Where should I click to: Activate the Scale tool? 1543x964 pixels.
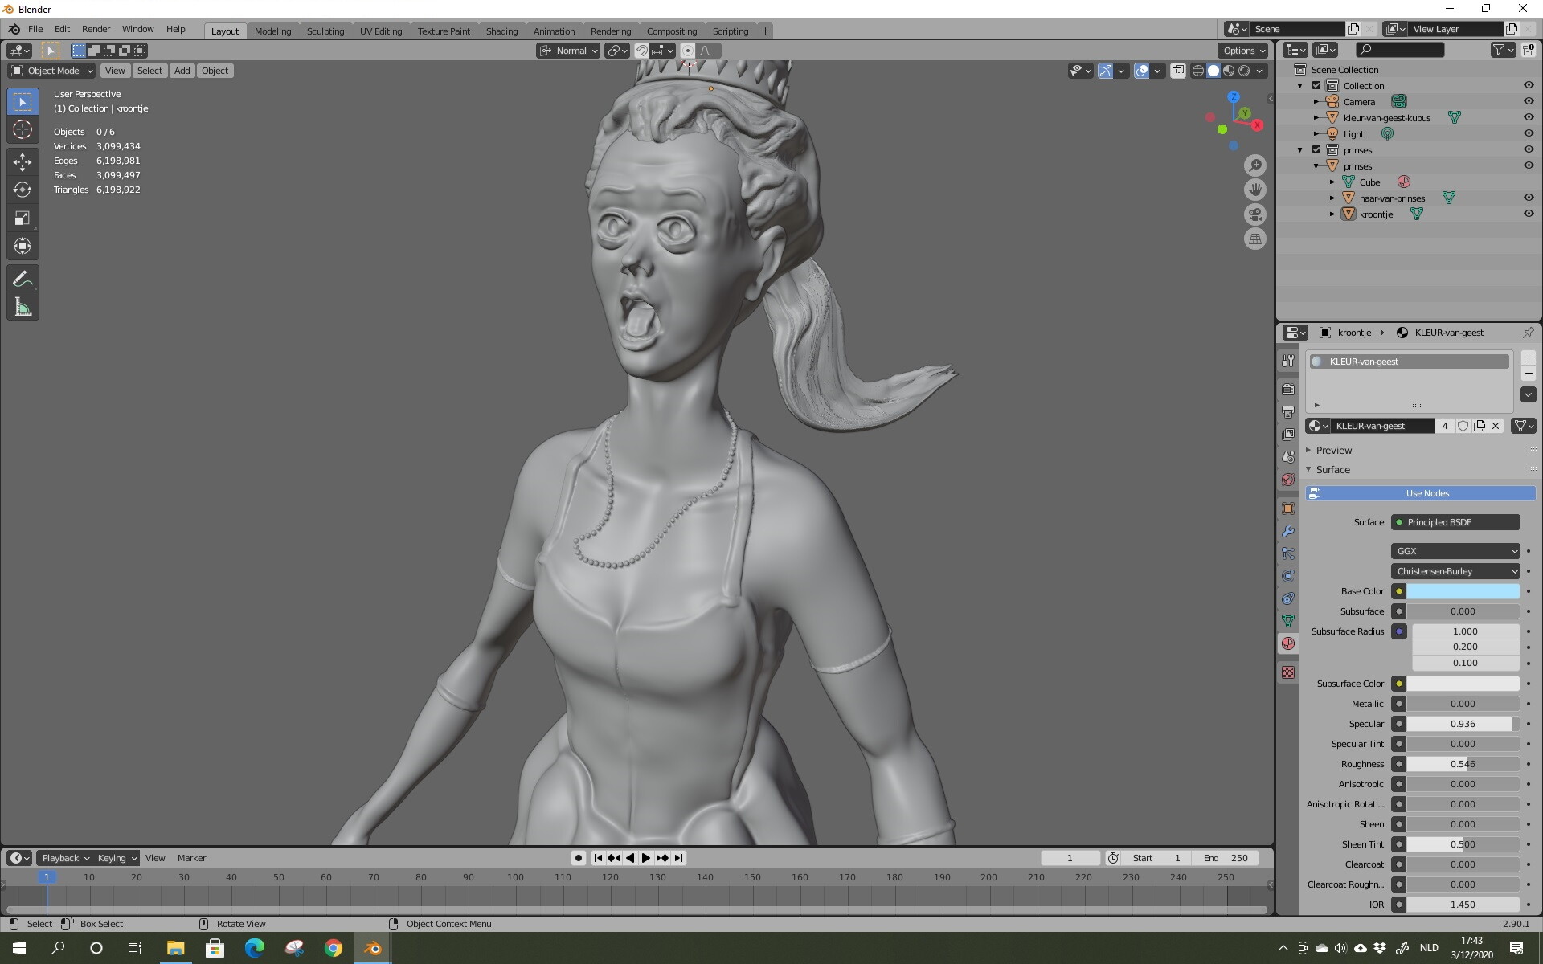23,219
